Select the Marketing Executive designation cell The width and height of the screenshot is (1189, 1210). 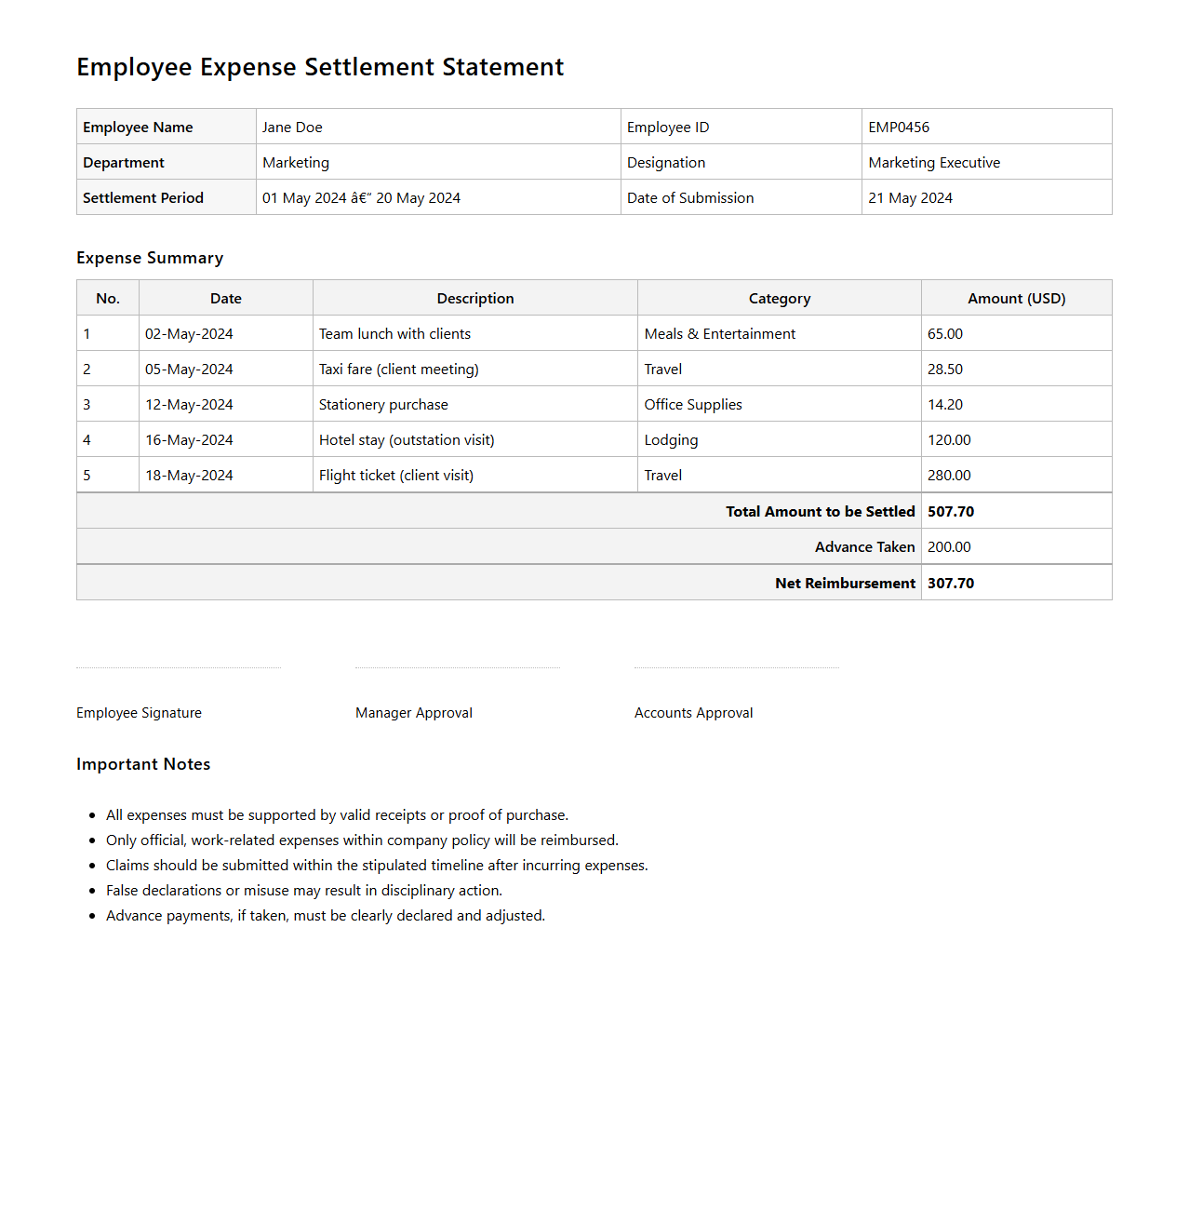[934, 163]
